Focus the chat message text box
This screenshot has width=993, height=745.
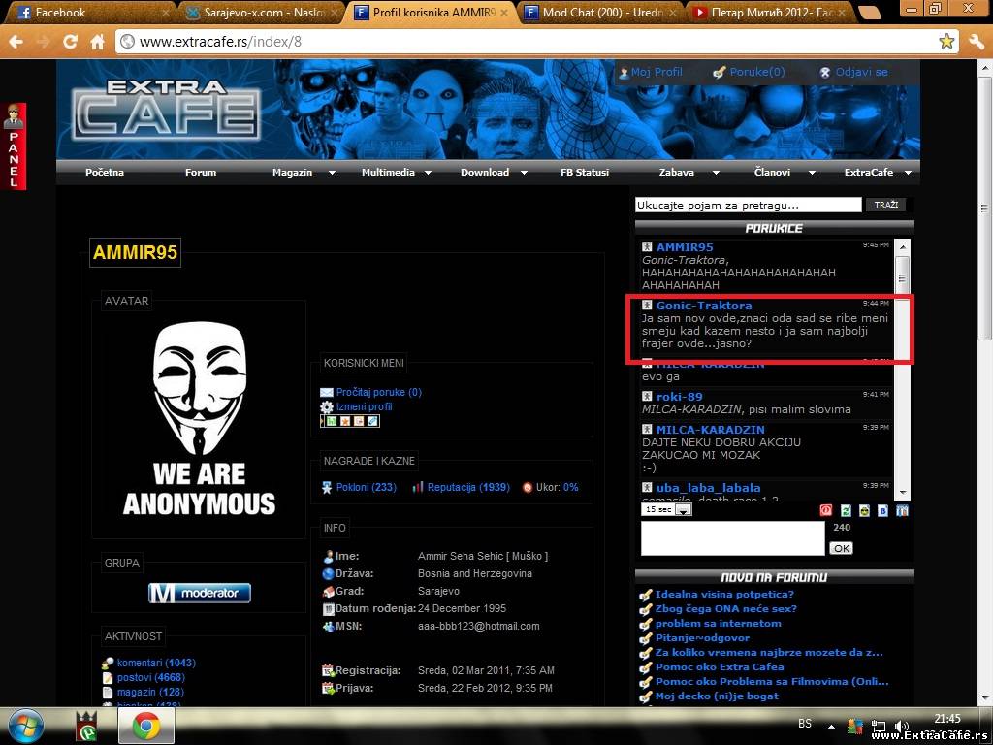[733, 537]
